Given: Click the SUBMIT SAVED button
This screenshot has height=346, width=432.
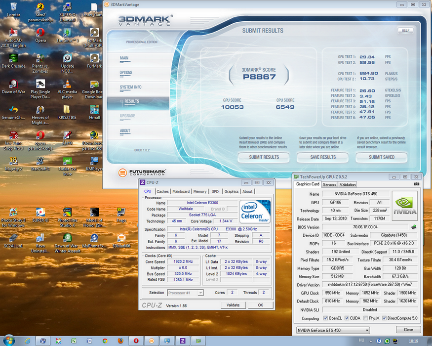Looking at the screenshot, I should [x=382, y=157].
